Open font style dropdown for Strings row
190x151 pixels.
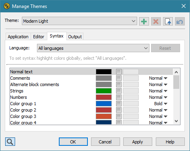158,91
